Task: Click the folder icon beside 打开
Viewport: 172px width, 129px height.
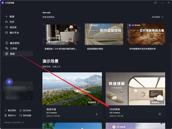Action: coord(6,22)
